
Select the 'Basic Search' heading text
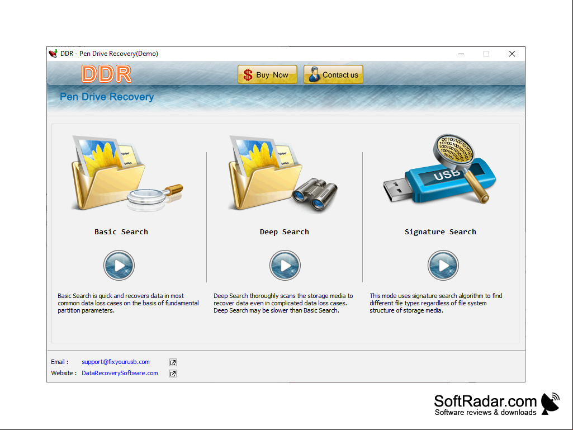[121, 232]
